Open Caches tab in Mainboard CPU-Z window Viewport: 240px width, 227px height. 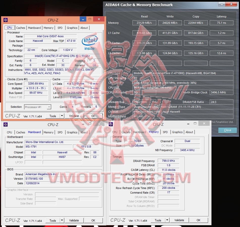coord(21,132)
